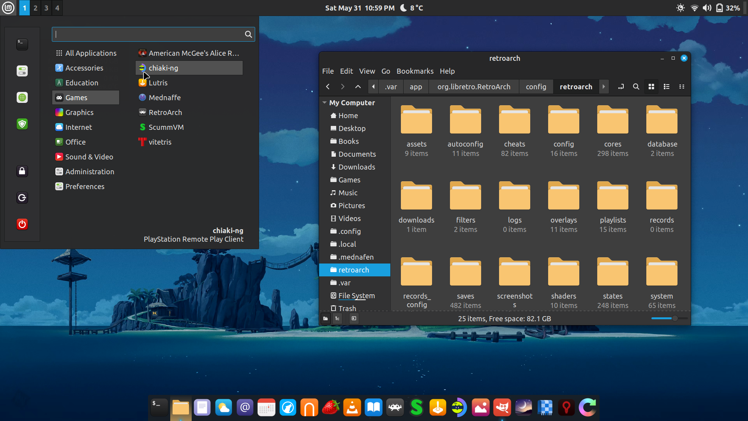The image size is (748, 421).
Task: Click the config path bar segment
Action: (536, 87)
